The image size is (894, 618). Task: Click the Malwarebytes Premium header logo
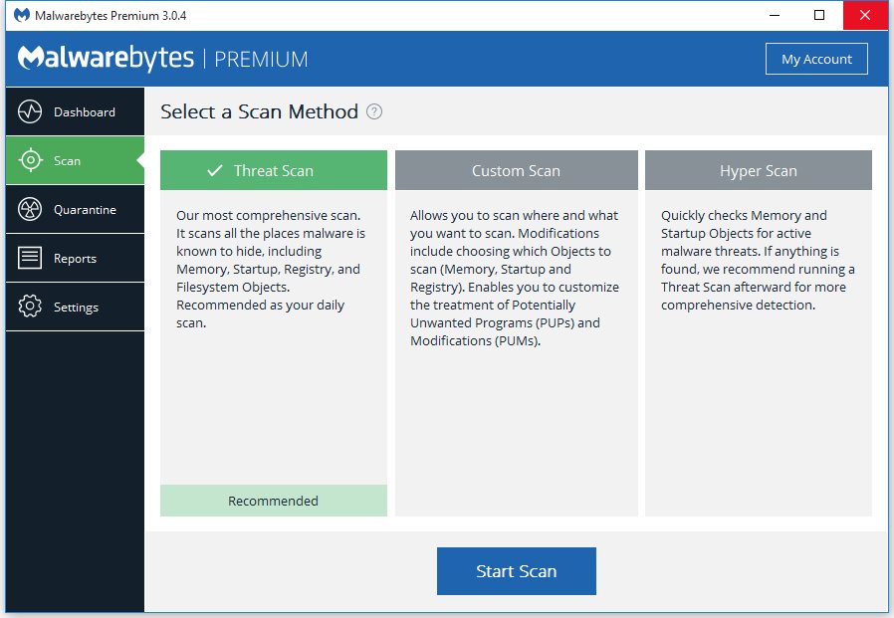pos(163,58)
